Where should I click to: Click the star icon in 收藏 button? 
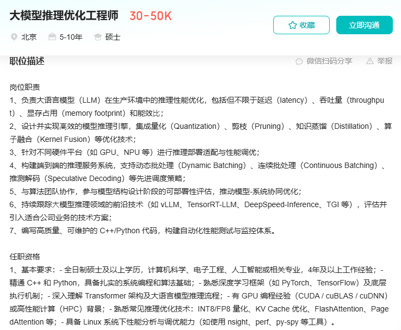click(x=292, y=25)
